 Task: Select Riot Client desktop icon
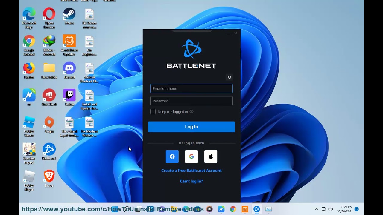tap(49, 98)
